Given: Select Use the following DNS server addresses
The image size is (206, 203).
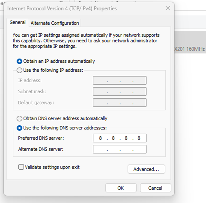Looking at the screenshot, I should (19, 128).
